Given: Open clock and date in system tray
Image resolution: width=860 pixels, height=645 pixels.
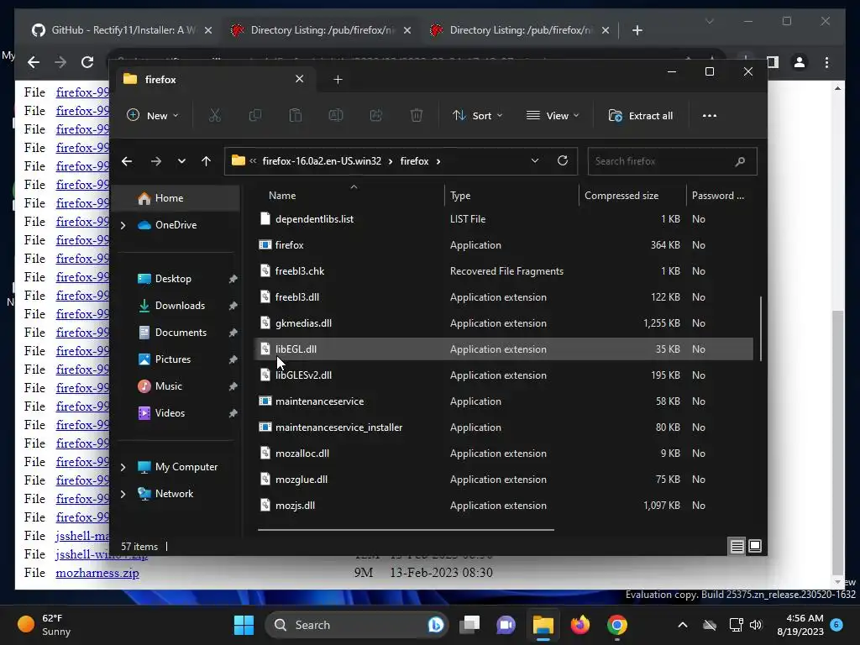Looking at the screenshot, I should (x=800, y=625).
